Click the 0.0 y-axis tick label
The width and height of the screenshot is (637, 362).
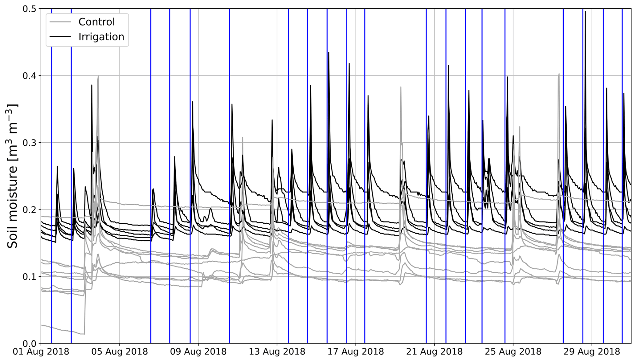point(29,343)
